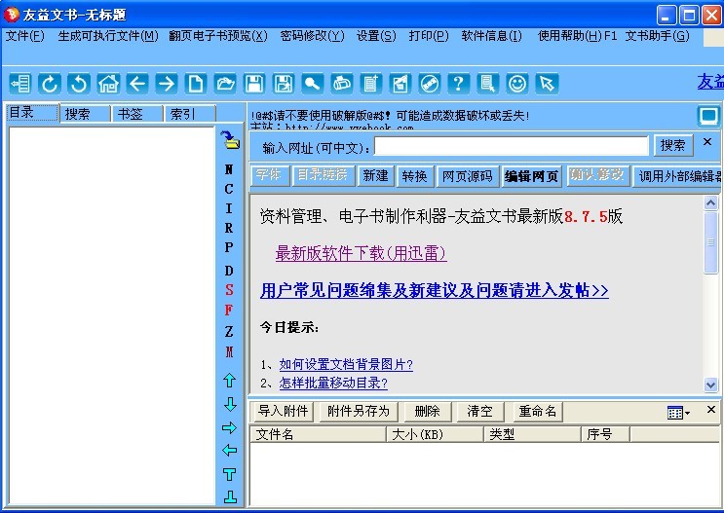Click the monitor icon beside the warning text
724x513 pixels.
point(708,116)
